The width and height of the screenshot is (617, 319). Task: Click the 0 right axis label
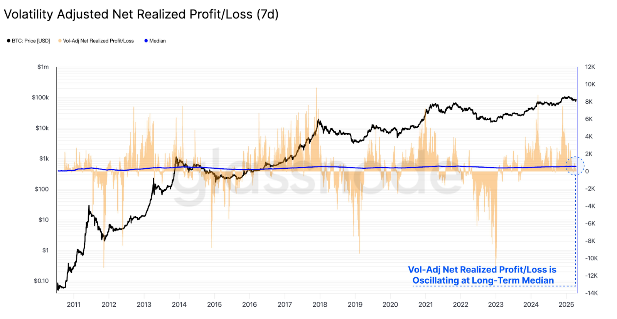pyautogui.click(x=587, y=171)
